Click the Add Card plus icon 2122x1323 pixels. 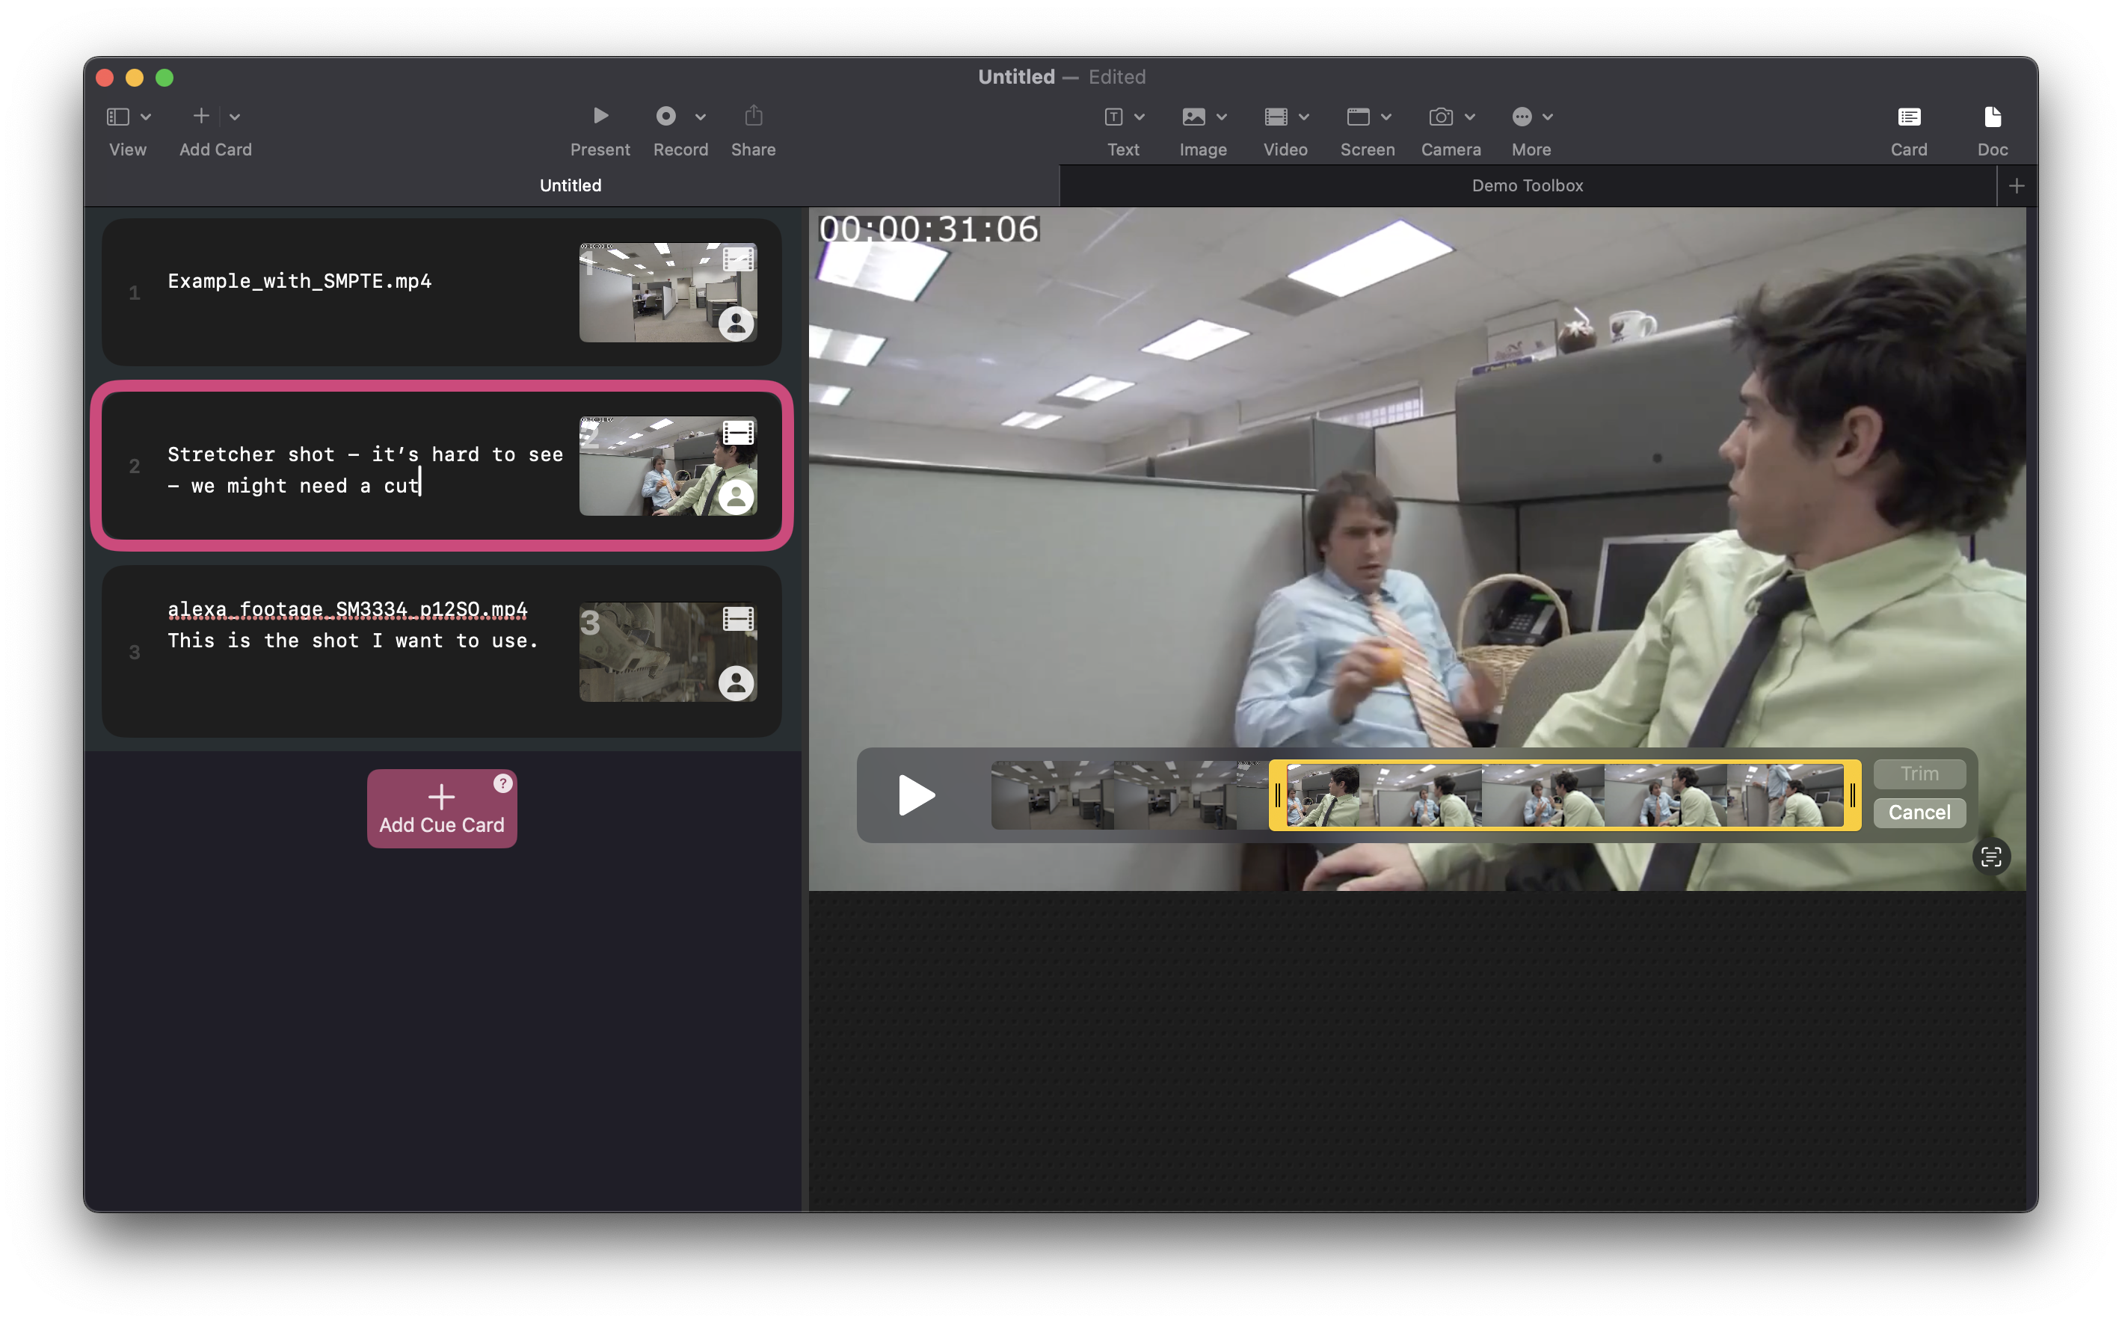coord(201,116)
